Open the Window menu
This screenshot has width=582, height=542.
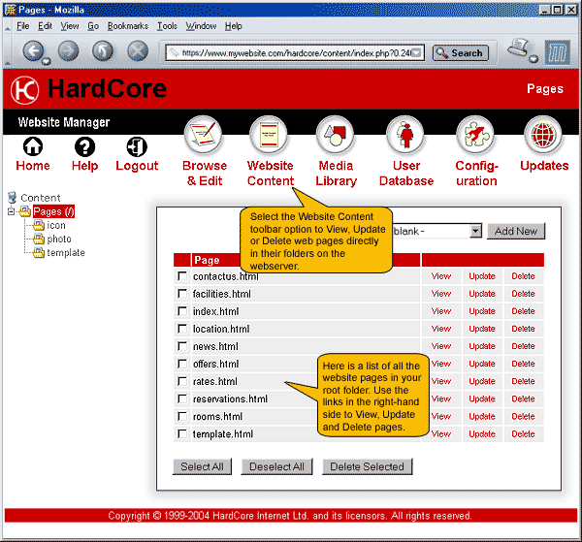pos(201,26)
